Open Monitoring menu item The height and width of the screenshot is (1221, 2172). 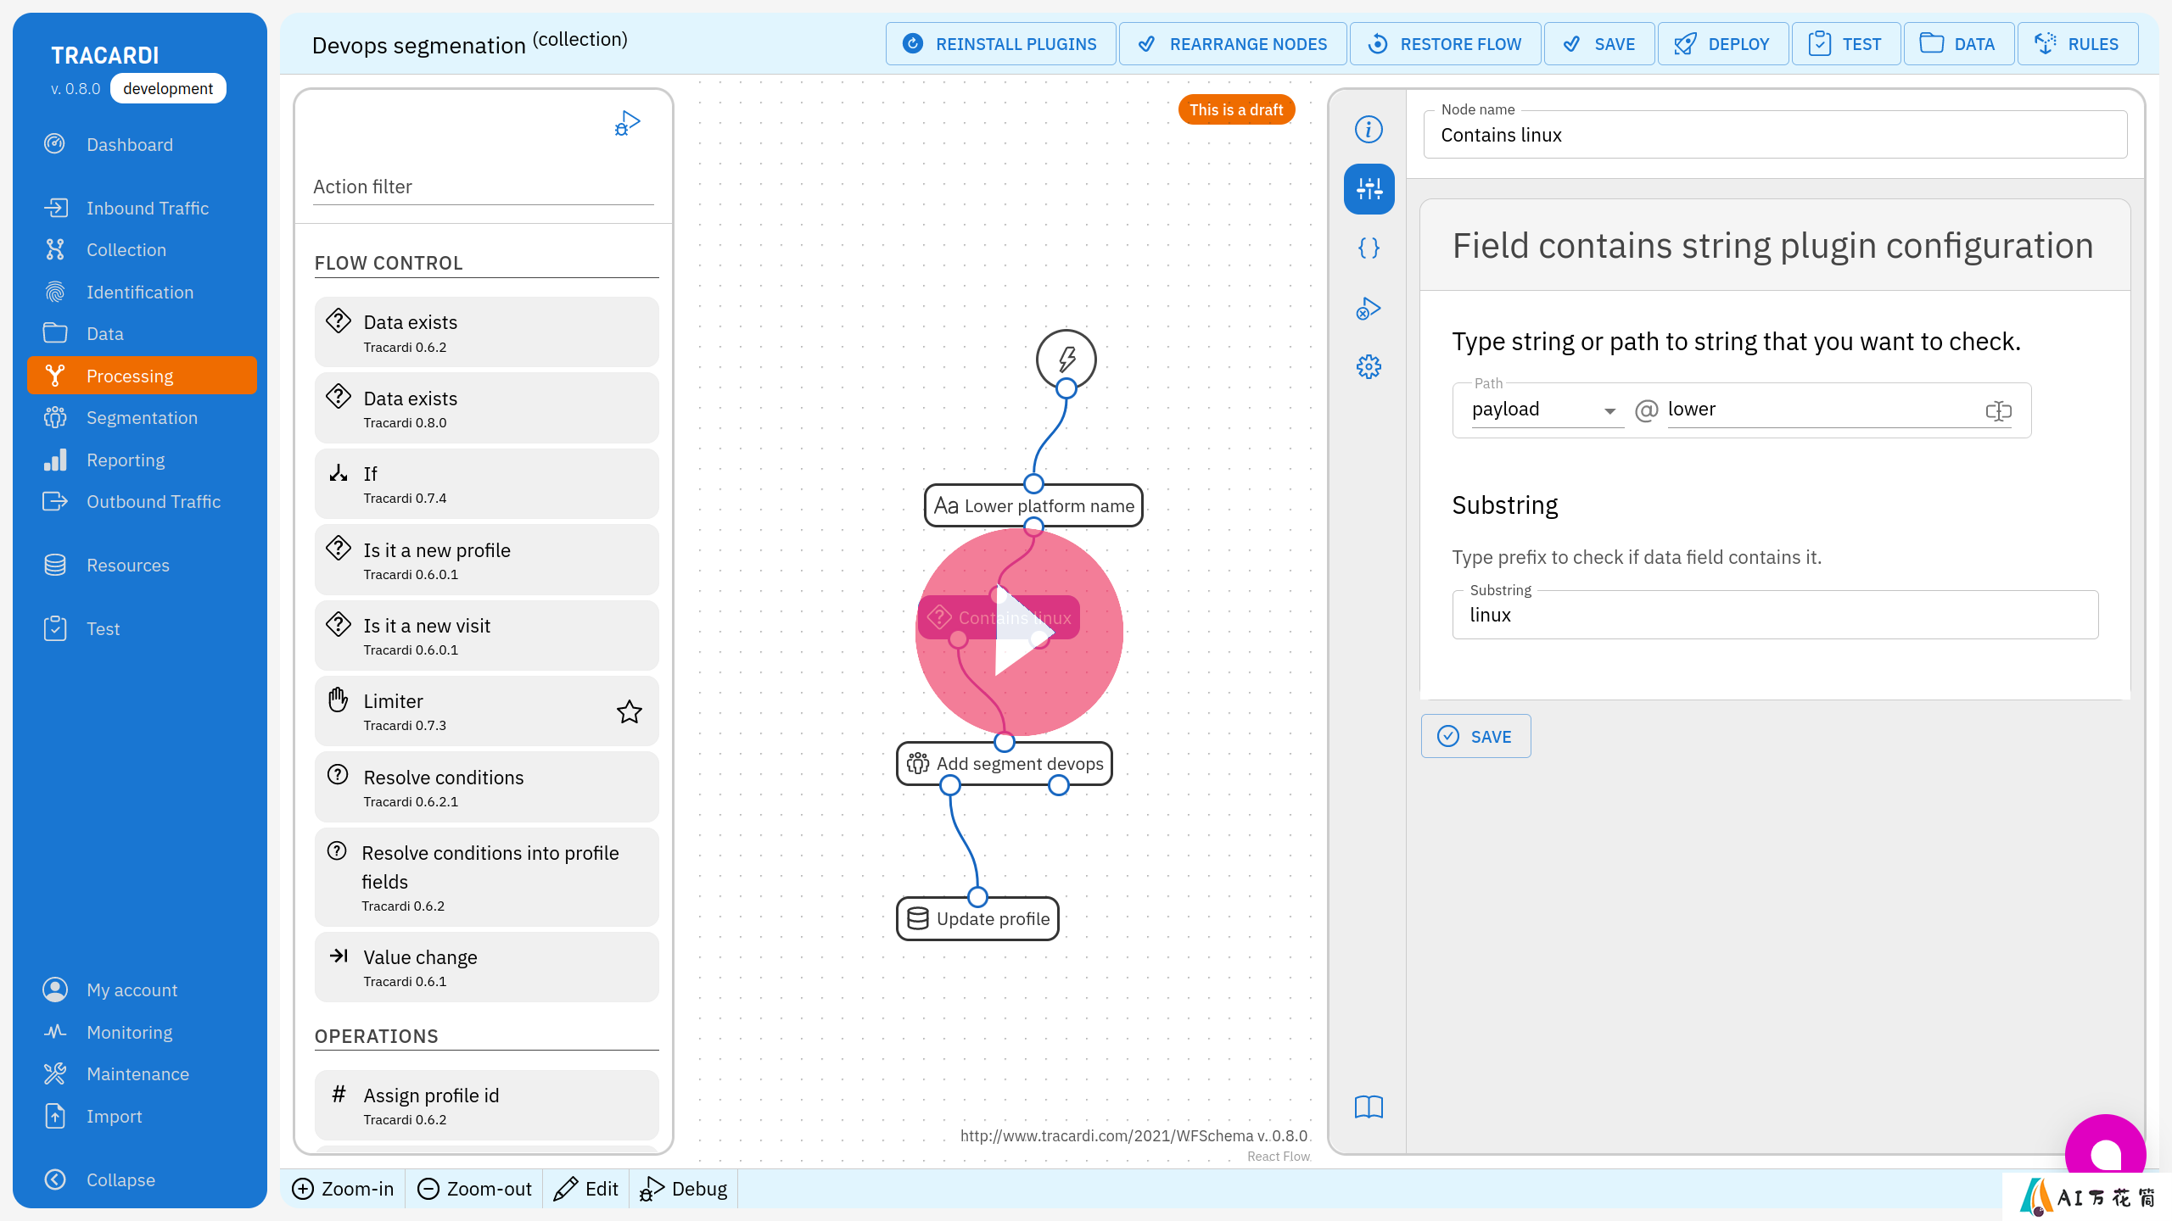(x=142, y=1033)
